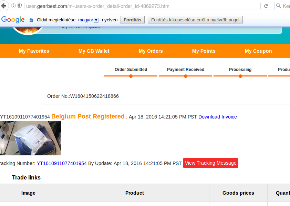Select the My Coupon tab
The height and width of the screenshot is (206, 290).
(258, 51)
